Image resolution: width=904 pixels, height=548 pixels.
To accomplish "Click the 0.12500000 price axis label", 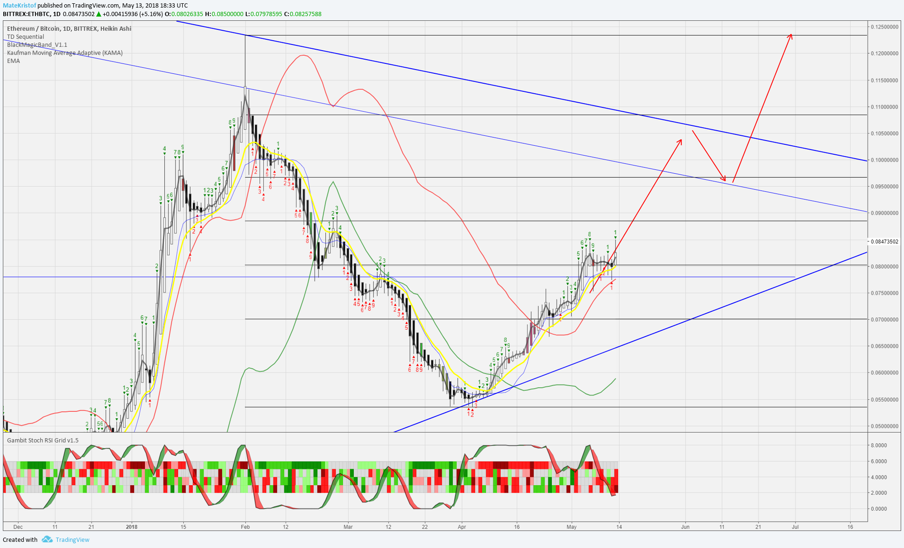I will pyautogui.click(x=885, y=27).
